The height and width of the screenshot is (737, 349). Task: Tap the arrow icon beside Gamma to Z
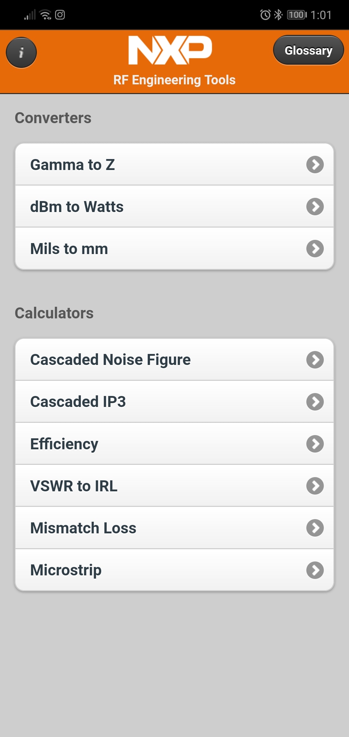tap(315, 165)
